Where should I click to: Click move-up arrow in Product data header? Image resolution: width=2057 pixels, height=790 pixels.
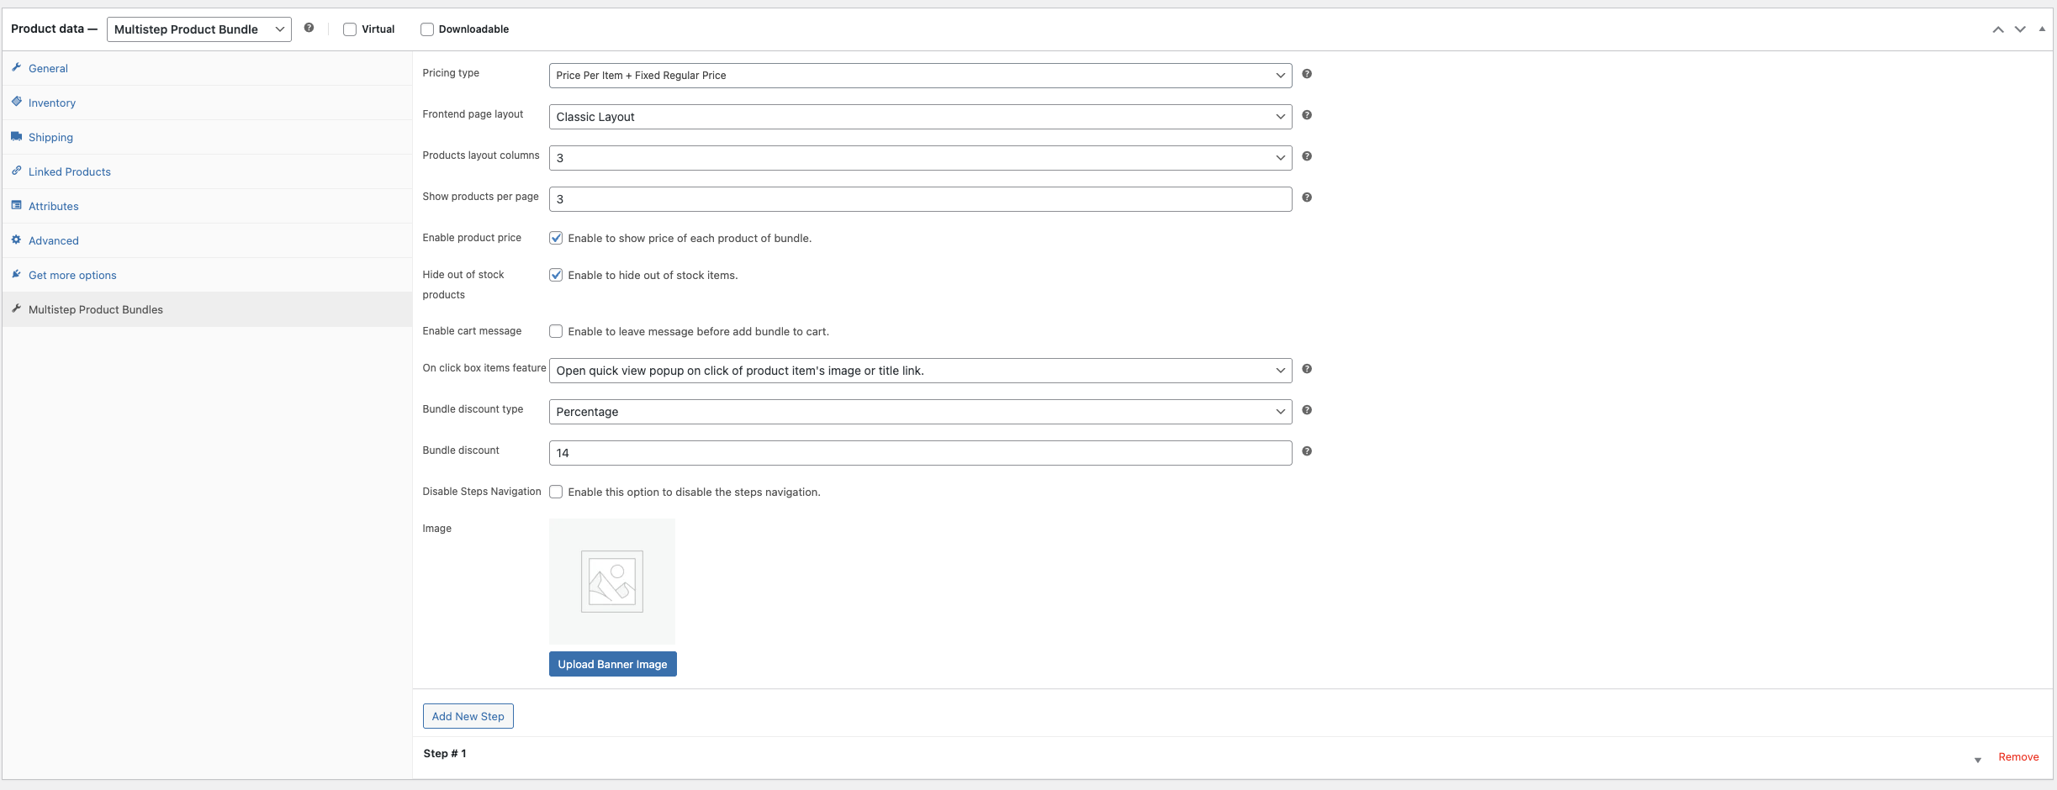tap(1997, 29)
